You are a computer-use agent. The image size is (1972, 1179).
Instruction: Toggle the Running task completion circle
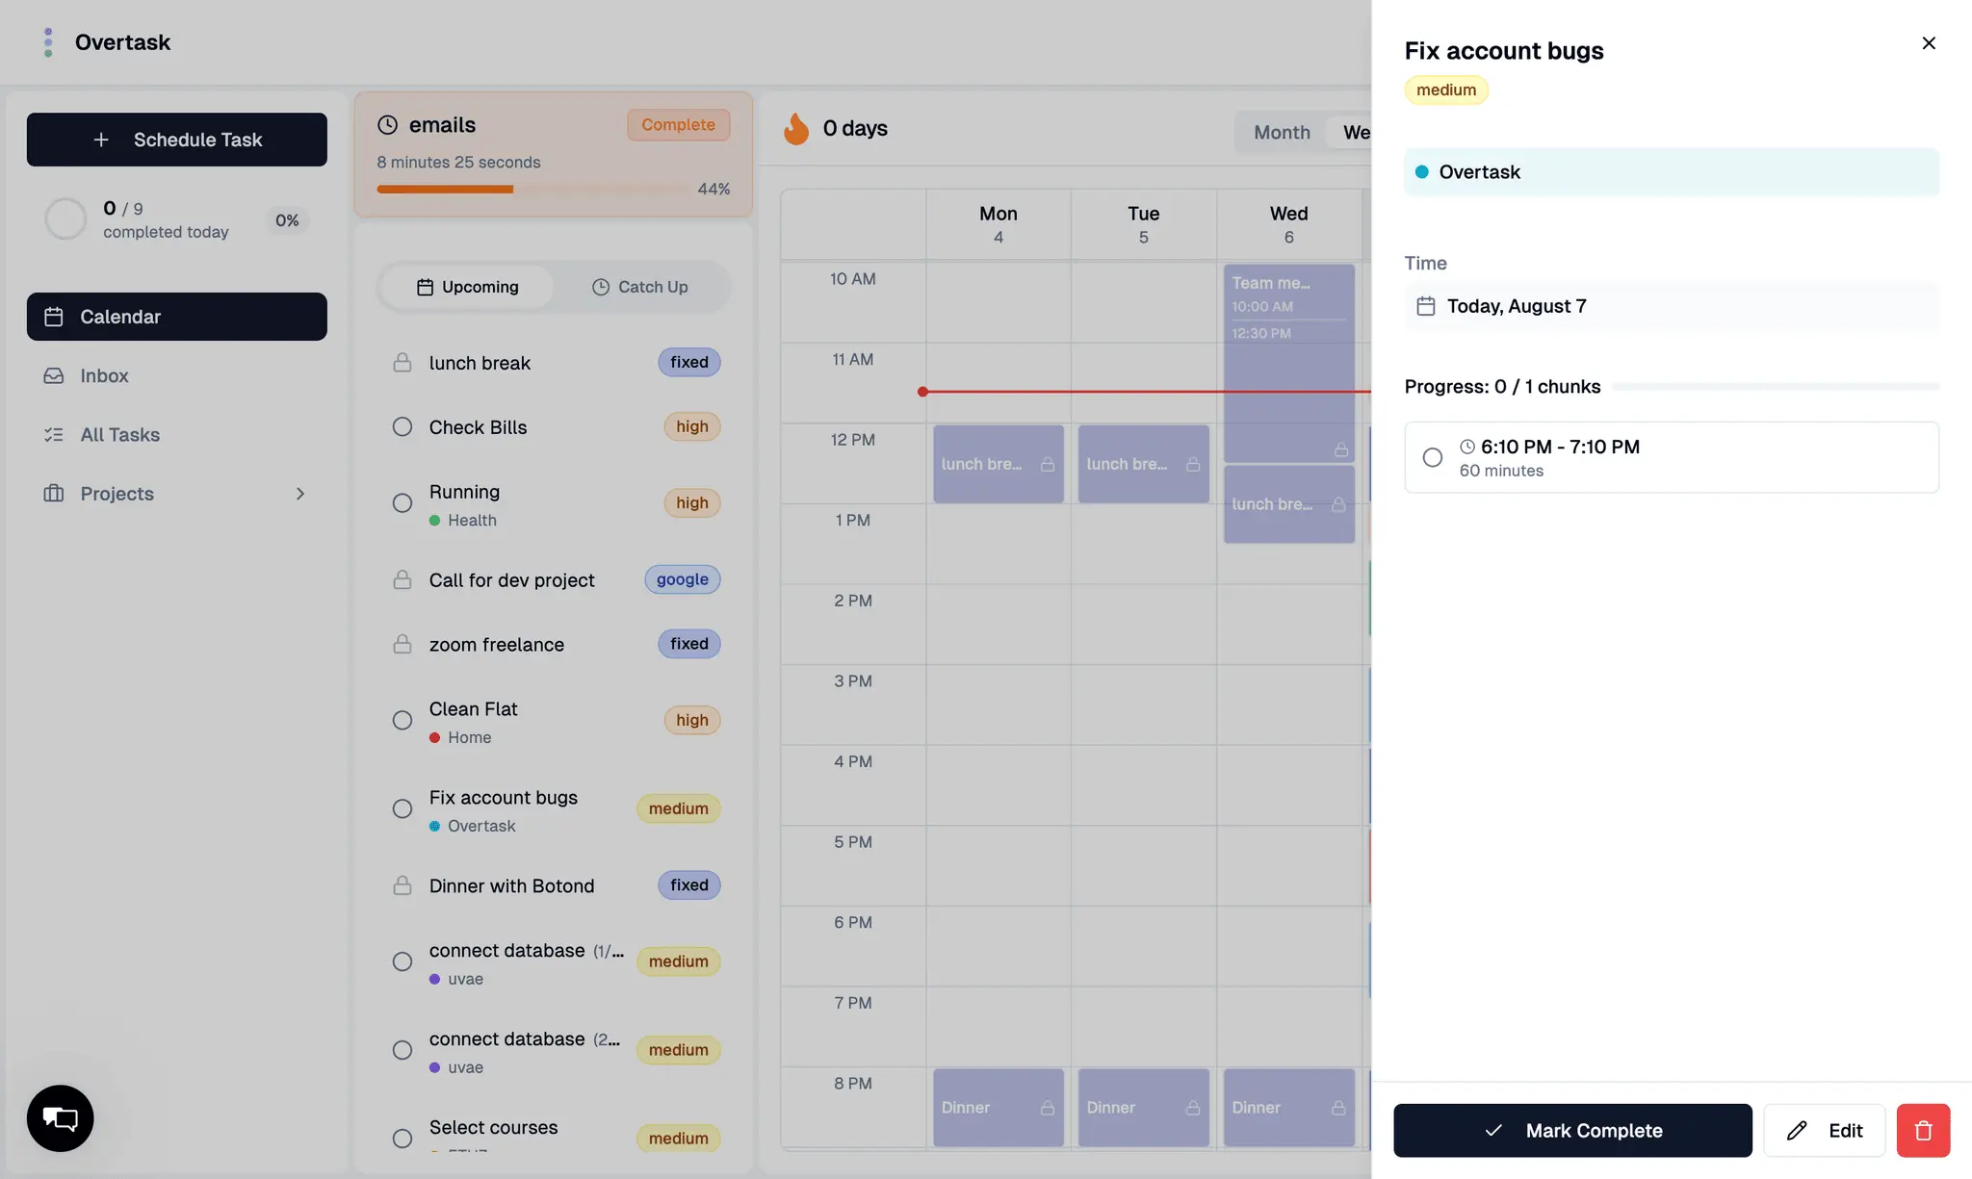(402, 503)
